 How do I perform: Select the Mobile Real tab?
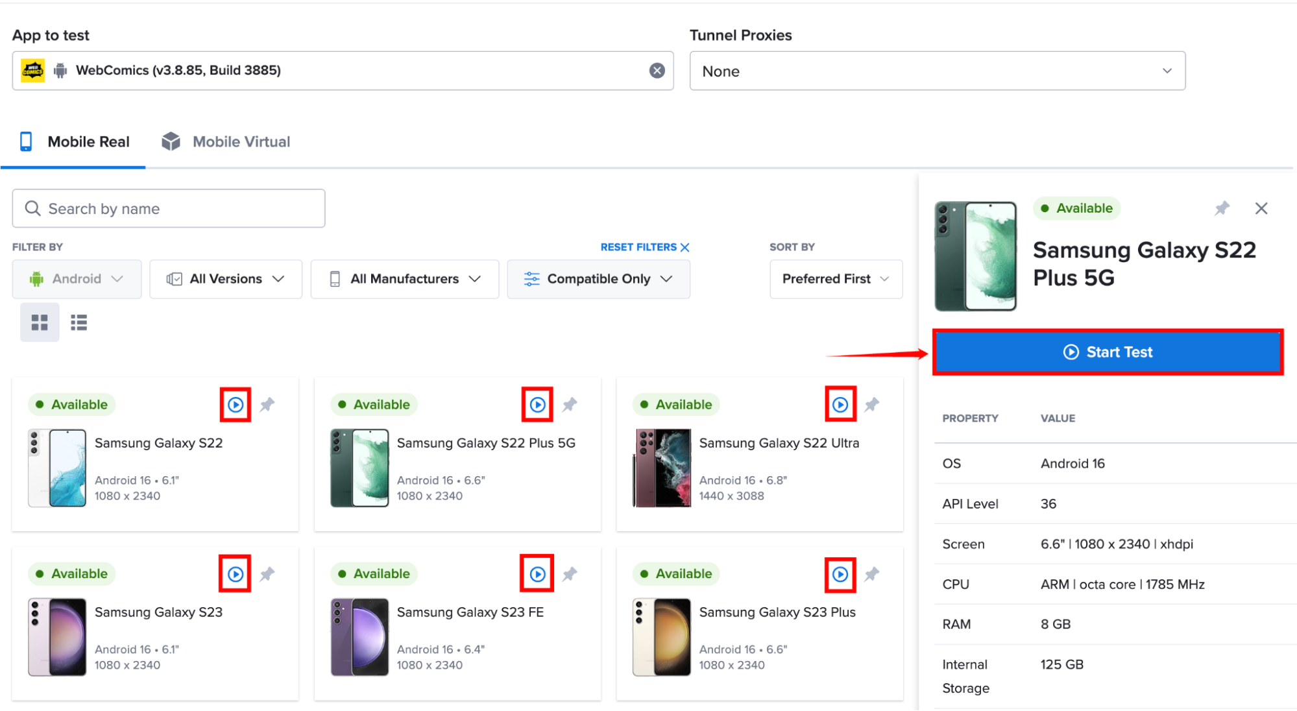(74, 141)
